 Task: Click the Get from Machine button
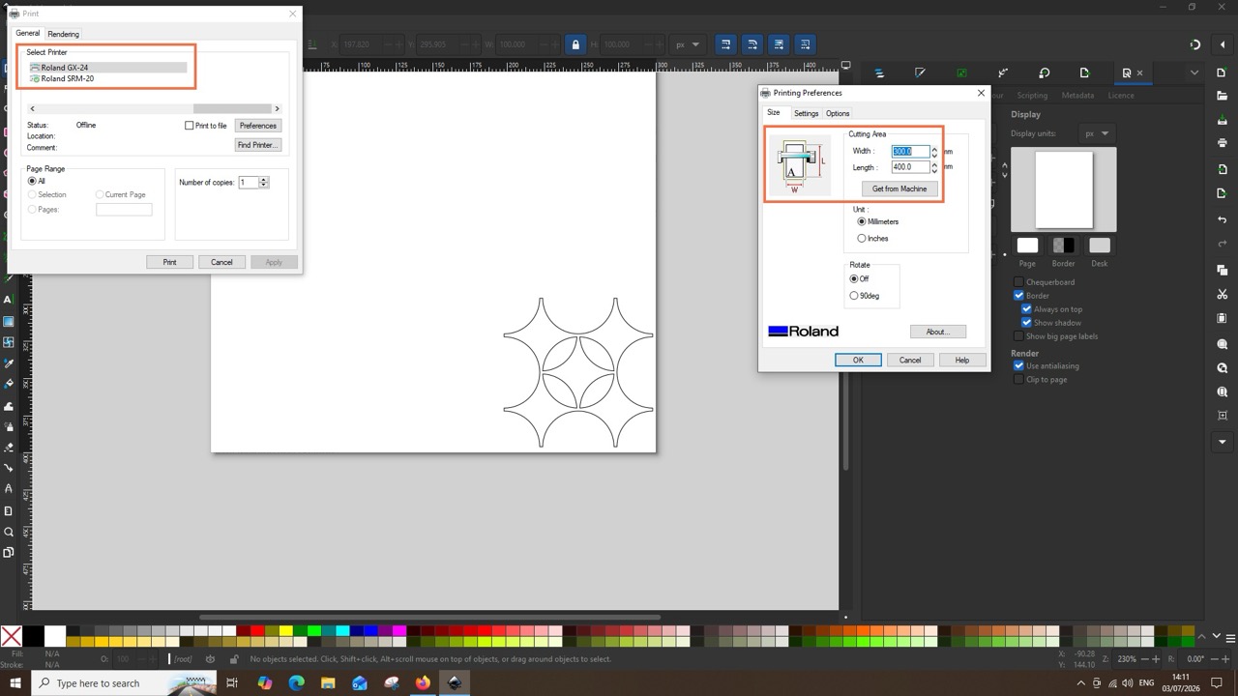tap(899, 188)
